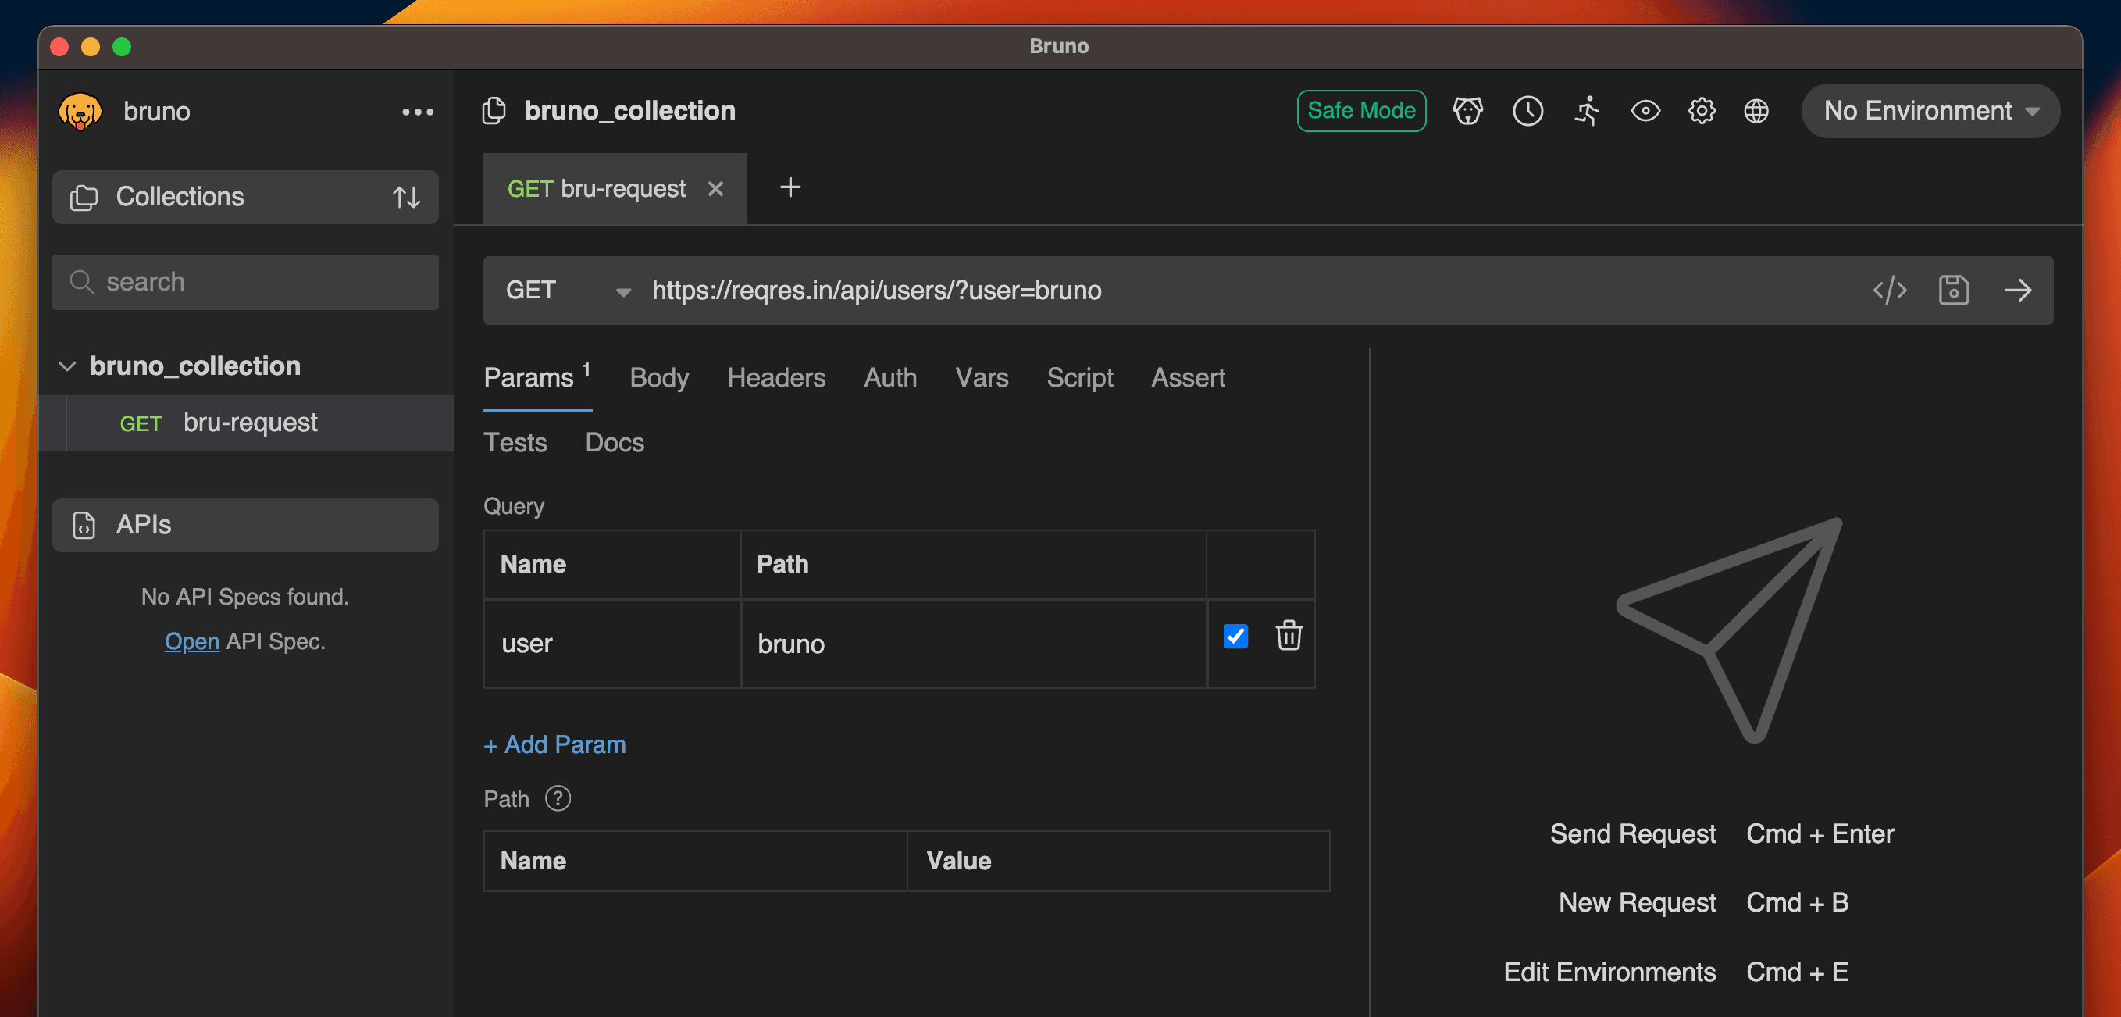Enable the user query parameter checkbox
The image size is (2121, 1017).
[1235, 637]
